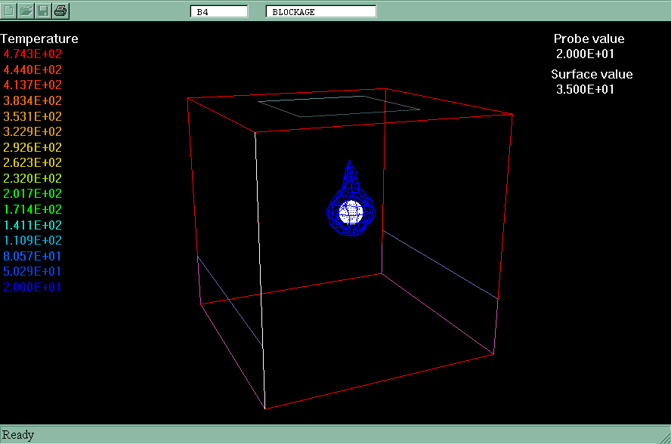Screen dimensions: 671x444
Task: Click the yellow 2.926E+02 legend entry
Action: coord(32,147)
